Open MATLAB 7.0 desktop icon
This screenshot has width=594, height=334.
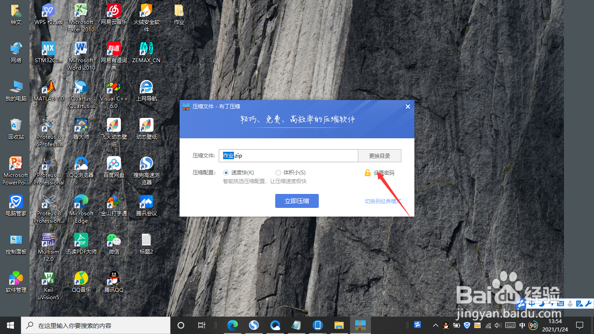(49, 90)
